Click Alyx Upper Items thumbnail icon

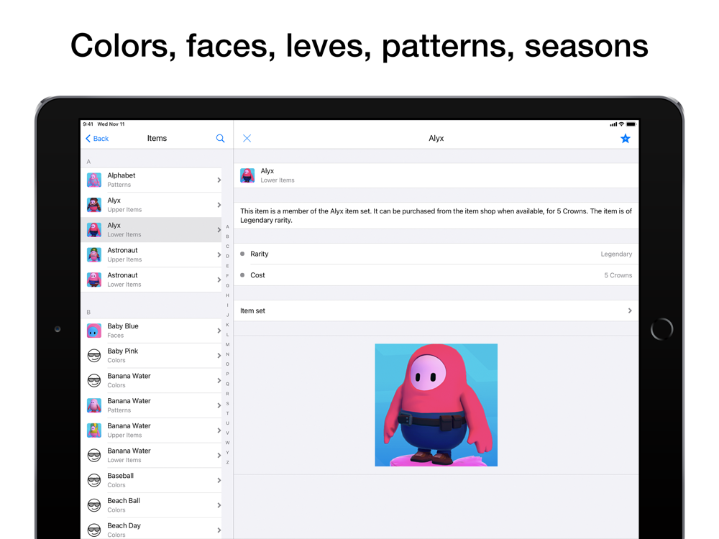click(94, 205)
